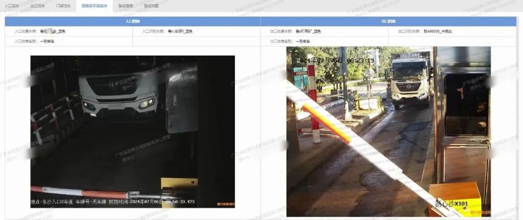Select the 出口收费车型 一型客车 value
The height and width of the screenshot is (220, 523).
tap(303, 42)
